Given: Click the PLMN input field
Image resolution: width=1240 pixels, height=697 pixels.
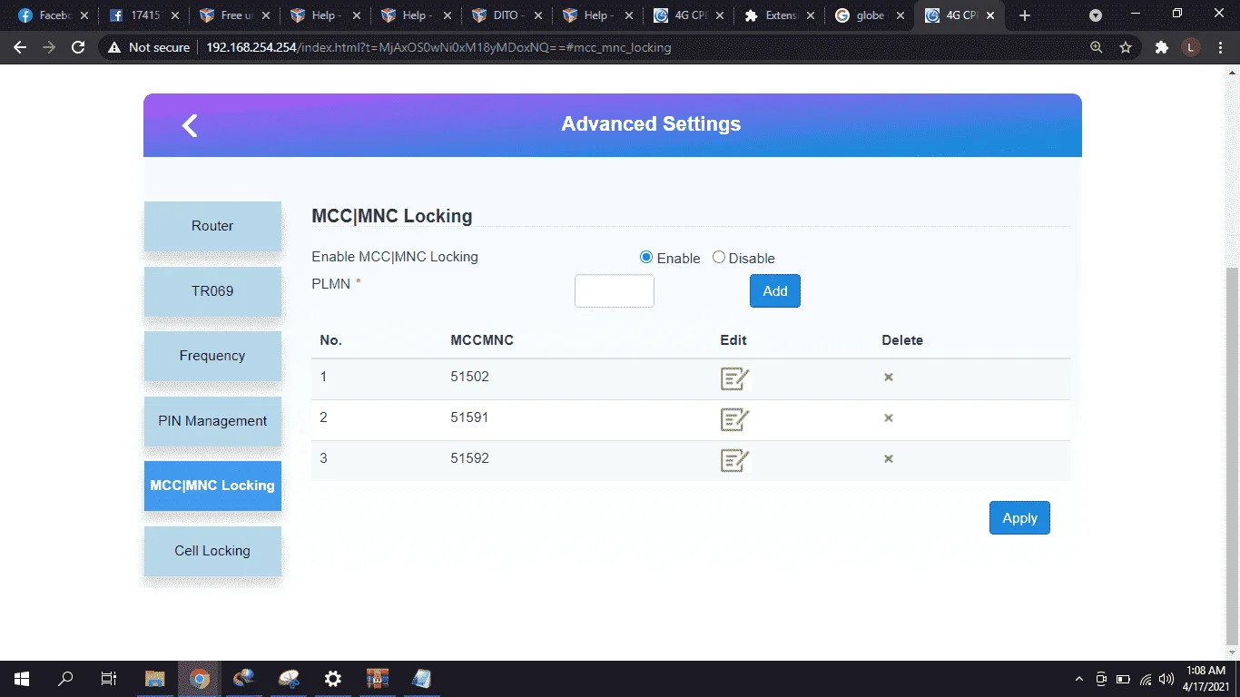Looking at the screenshot, I should [615, 291].
